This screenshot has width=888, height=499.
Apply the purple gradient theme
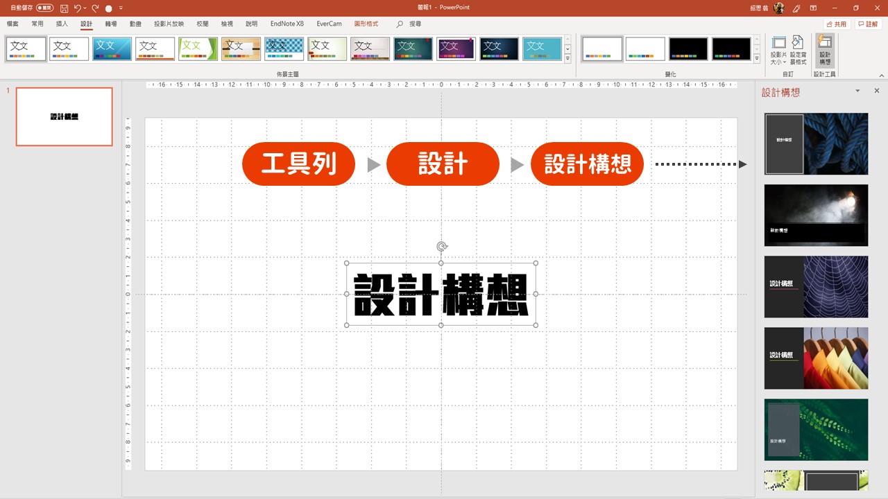coord(456,49)
